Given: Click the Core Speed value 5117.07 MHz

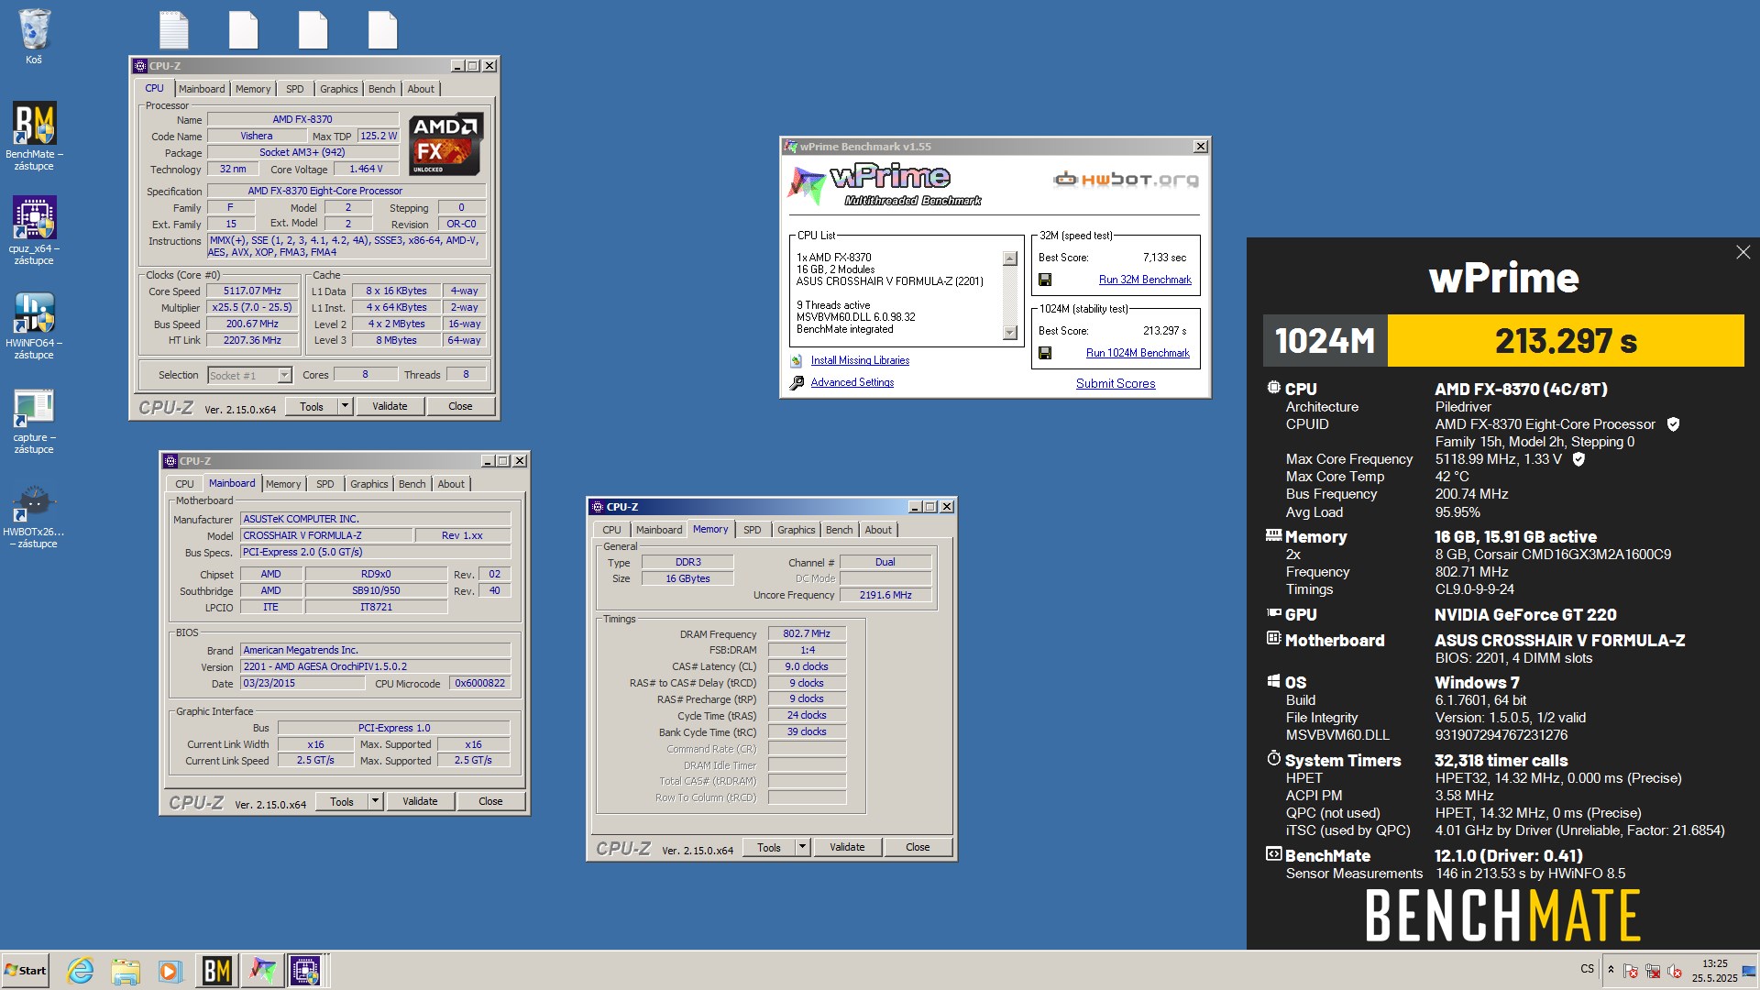Looking at the screenshot, I should [x=252, y=291].
